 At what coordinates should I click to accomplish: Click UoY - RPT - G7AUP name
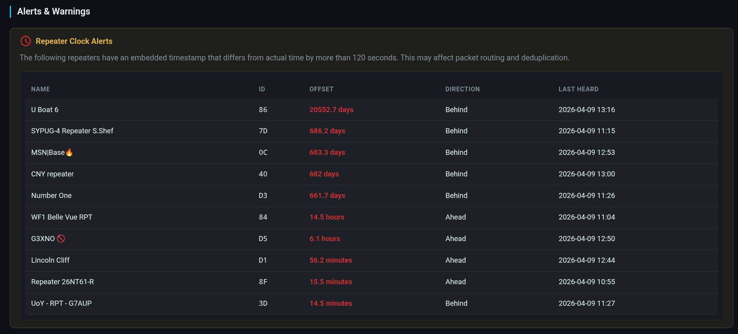pos(61,303)
